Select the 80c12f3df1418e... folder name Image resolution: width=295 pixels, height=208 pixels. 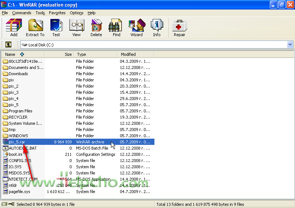pos(26,61)
